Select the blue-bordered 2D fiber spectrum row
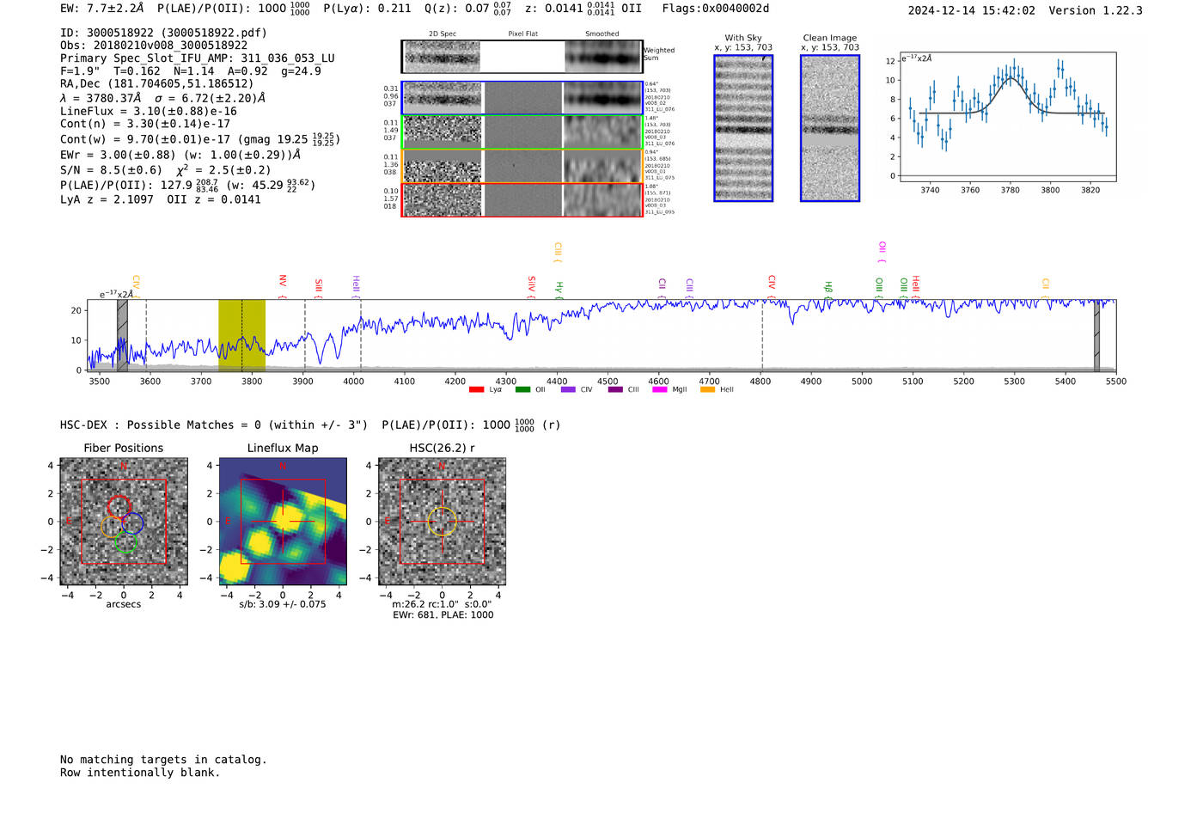 click(522, 98)
